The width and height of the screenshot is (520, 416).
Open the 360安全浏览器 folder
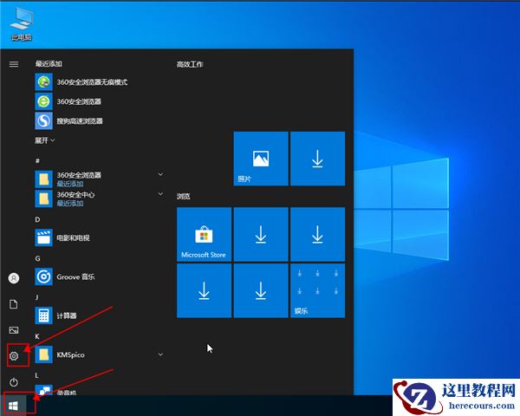coord(100,179)
